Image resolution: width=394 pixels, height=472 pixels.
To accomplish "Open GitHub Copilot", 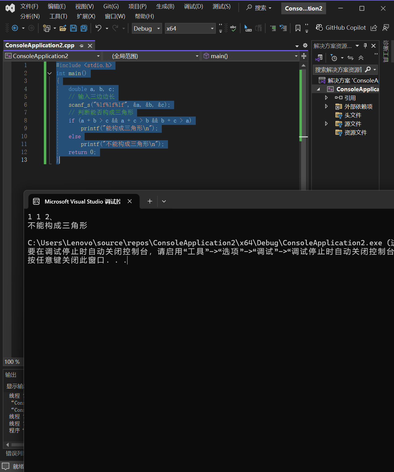I will click(x=341, y=28).
